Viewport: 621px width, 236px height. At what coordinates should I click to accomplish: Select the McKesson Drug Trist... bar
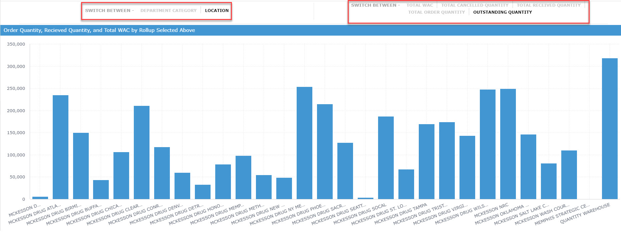point(447,161)
